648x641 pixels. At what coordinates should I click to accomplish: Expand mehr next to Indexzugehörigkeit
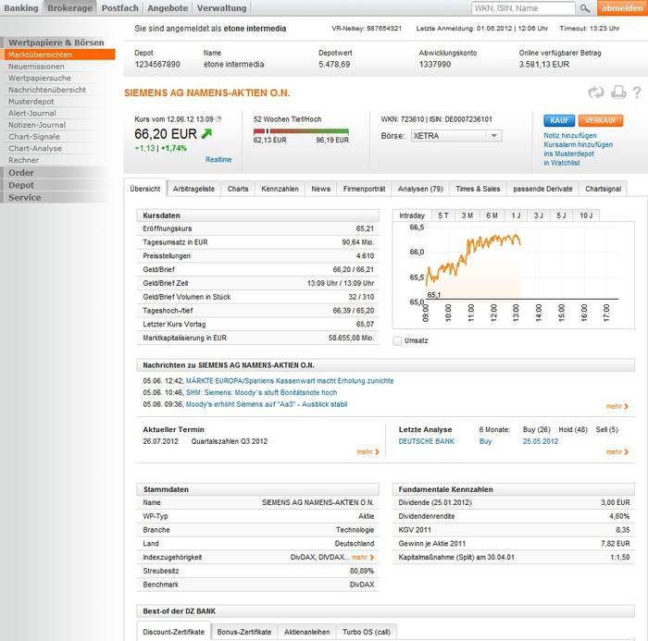click(363, 557)
